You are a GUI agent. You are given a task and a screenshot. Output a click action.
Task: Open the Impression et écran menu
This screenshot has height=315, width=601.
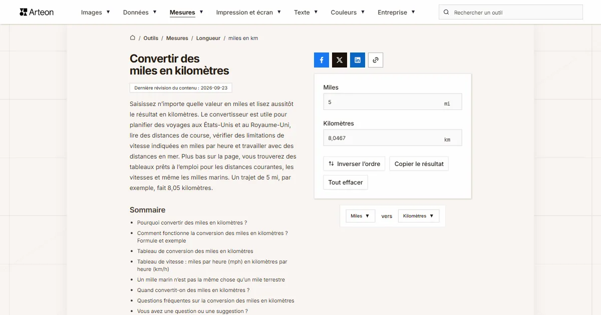248,12
